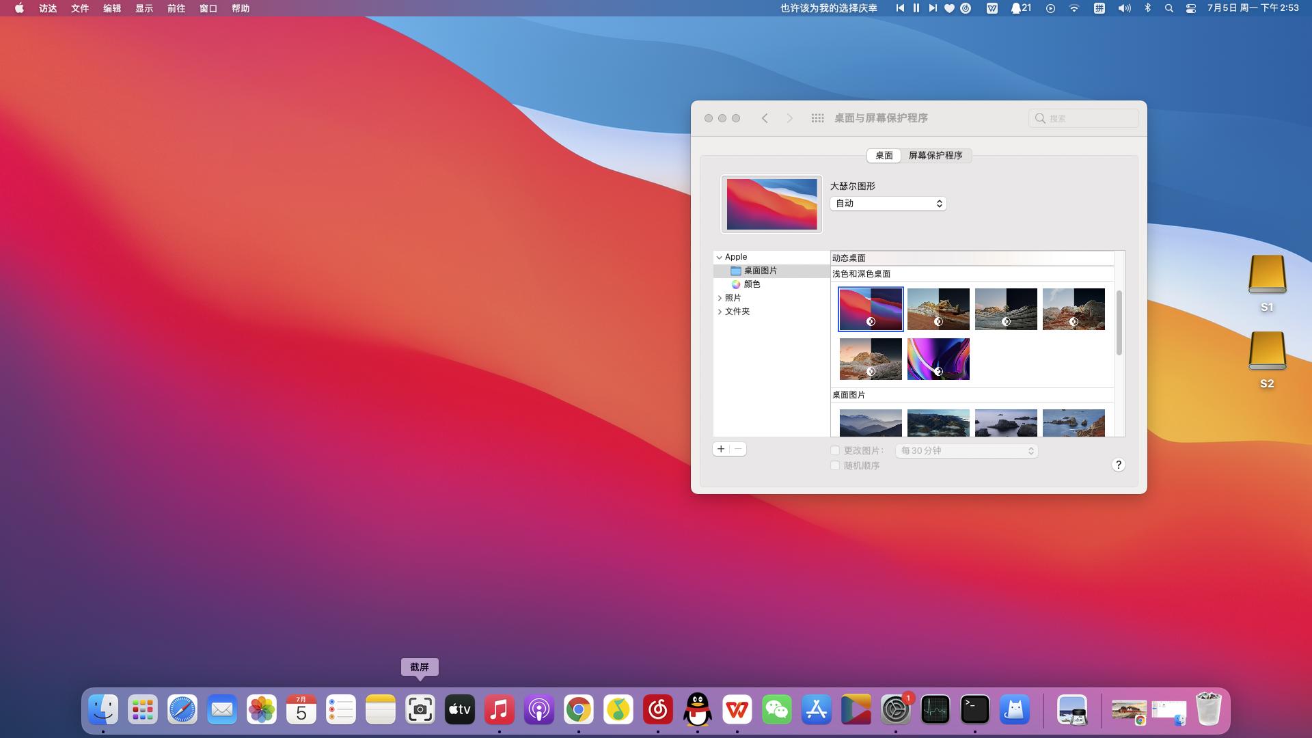Open the 自动 appearance dropdown

888,204
